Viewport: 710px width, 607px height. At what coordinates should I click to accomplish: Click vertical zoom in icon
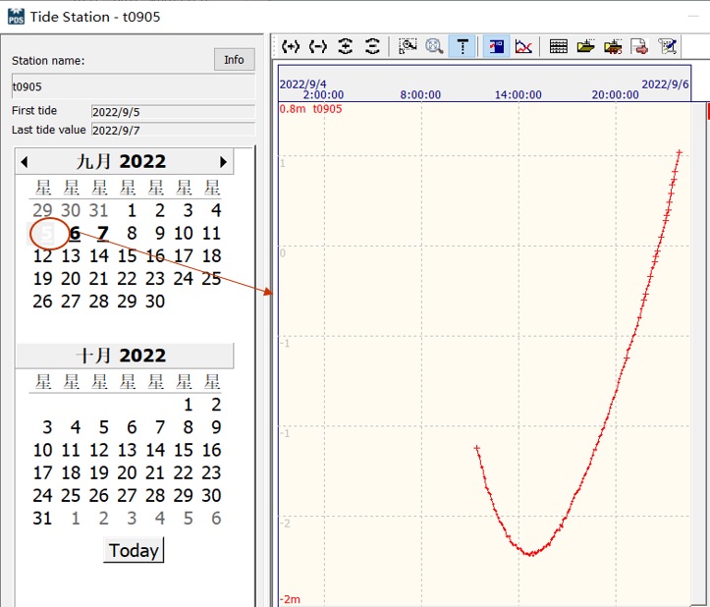click(346, 46)
